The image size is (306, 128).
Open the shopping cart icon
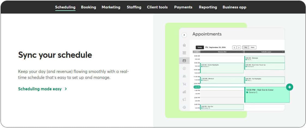[x=184, y=84]
